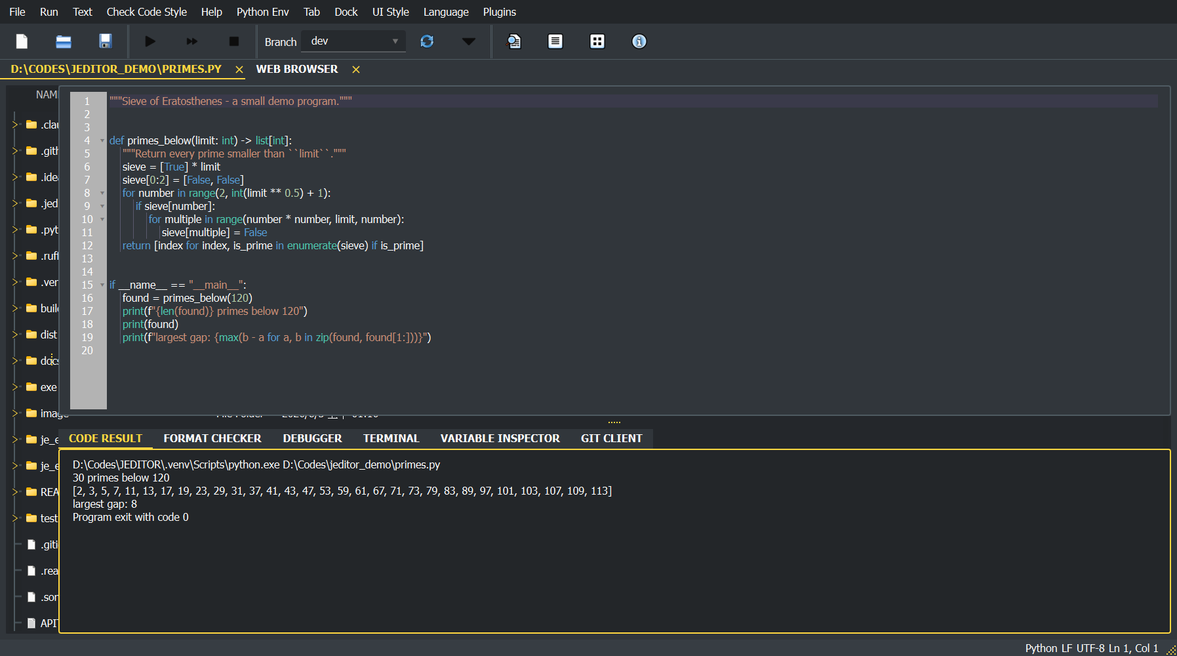Open the Run menu
This screenshot has width=1177, height=656.
(x=49, y=12)
